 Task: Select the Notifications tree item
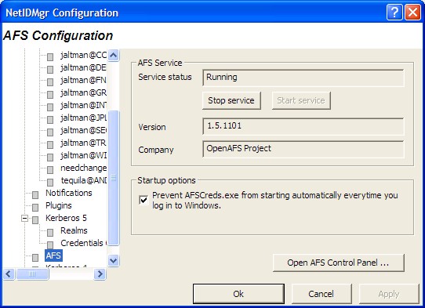[69, 193]
